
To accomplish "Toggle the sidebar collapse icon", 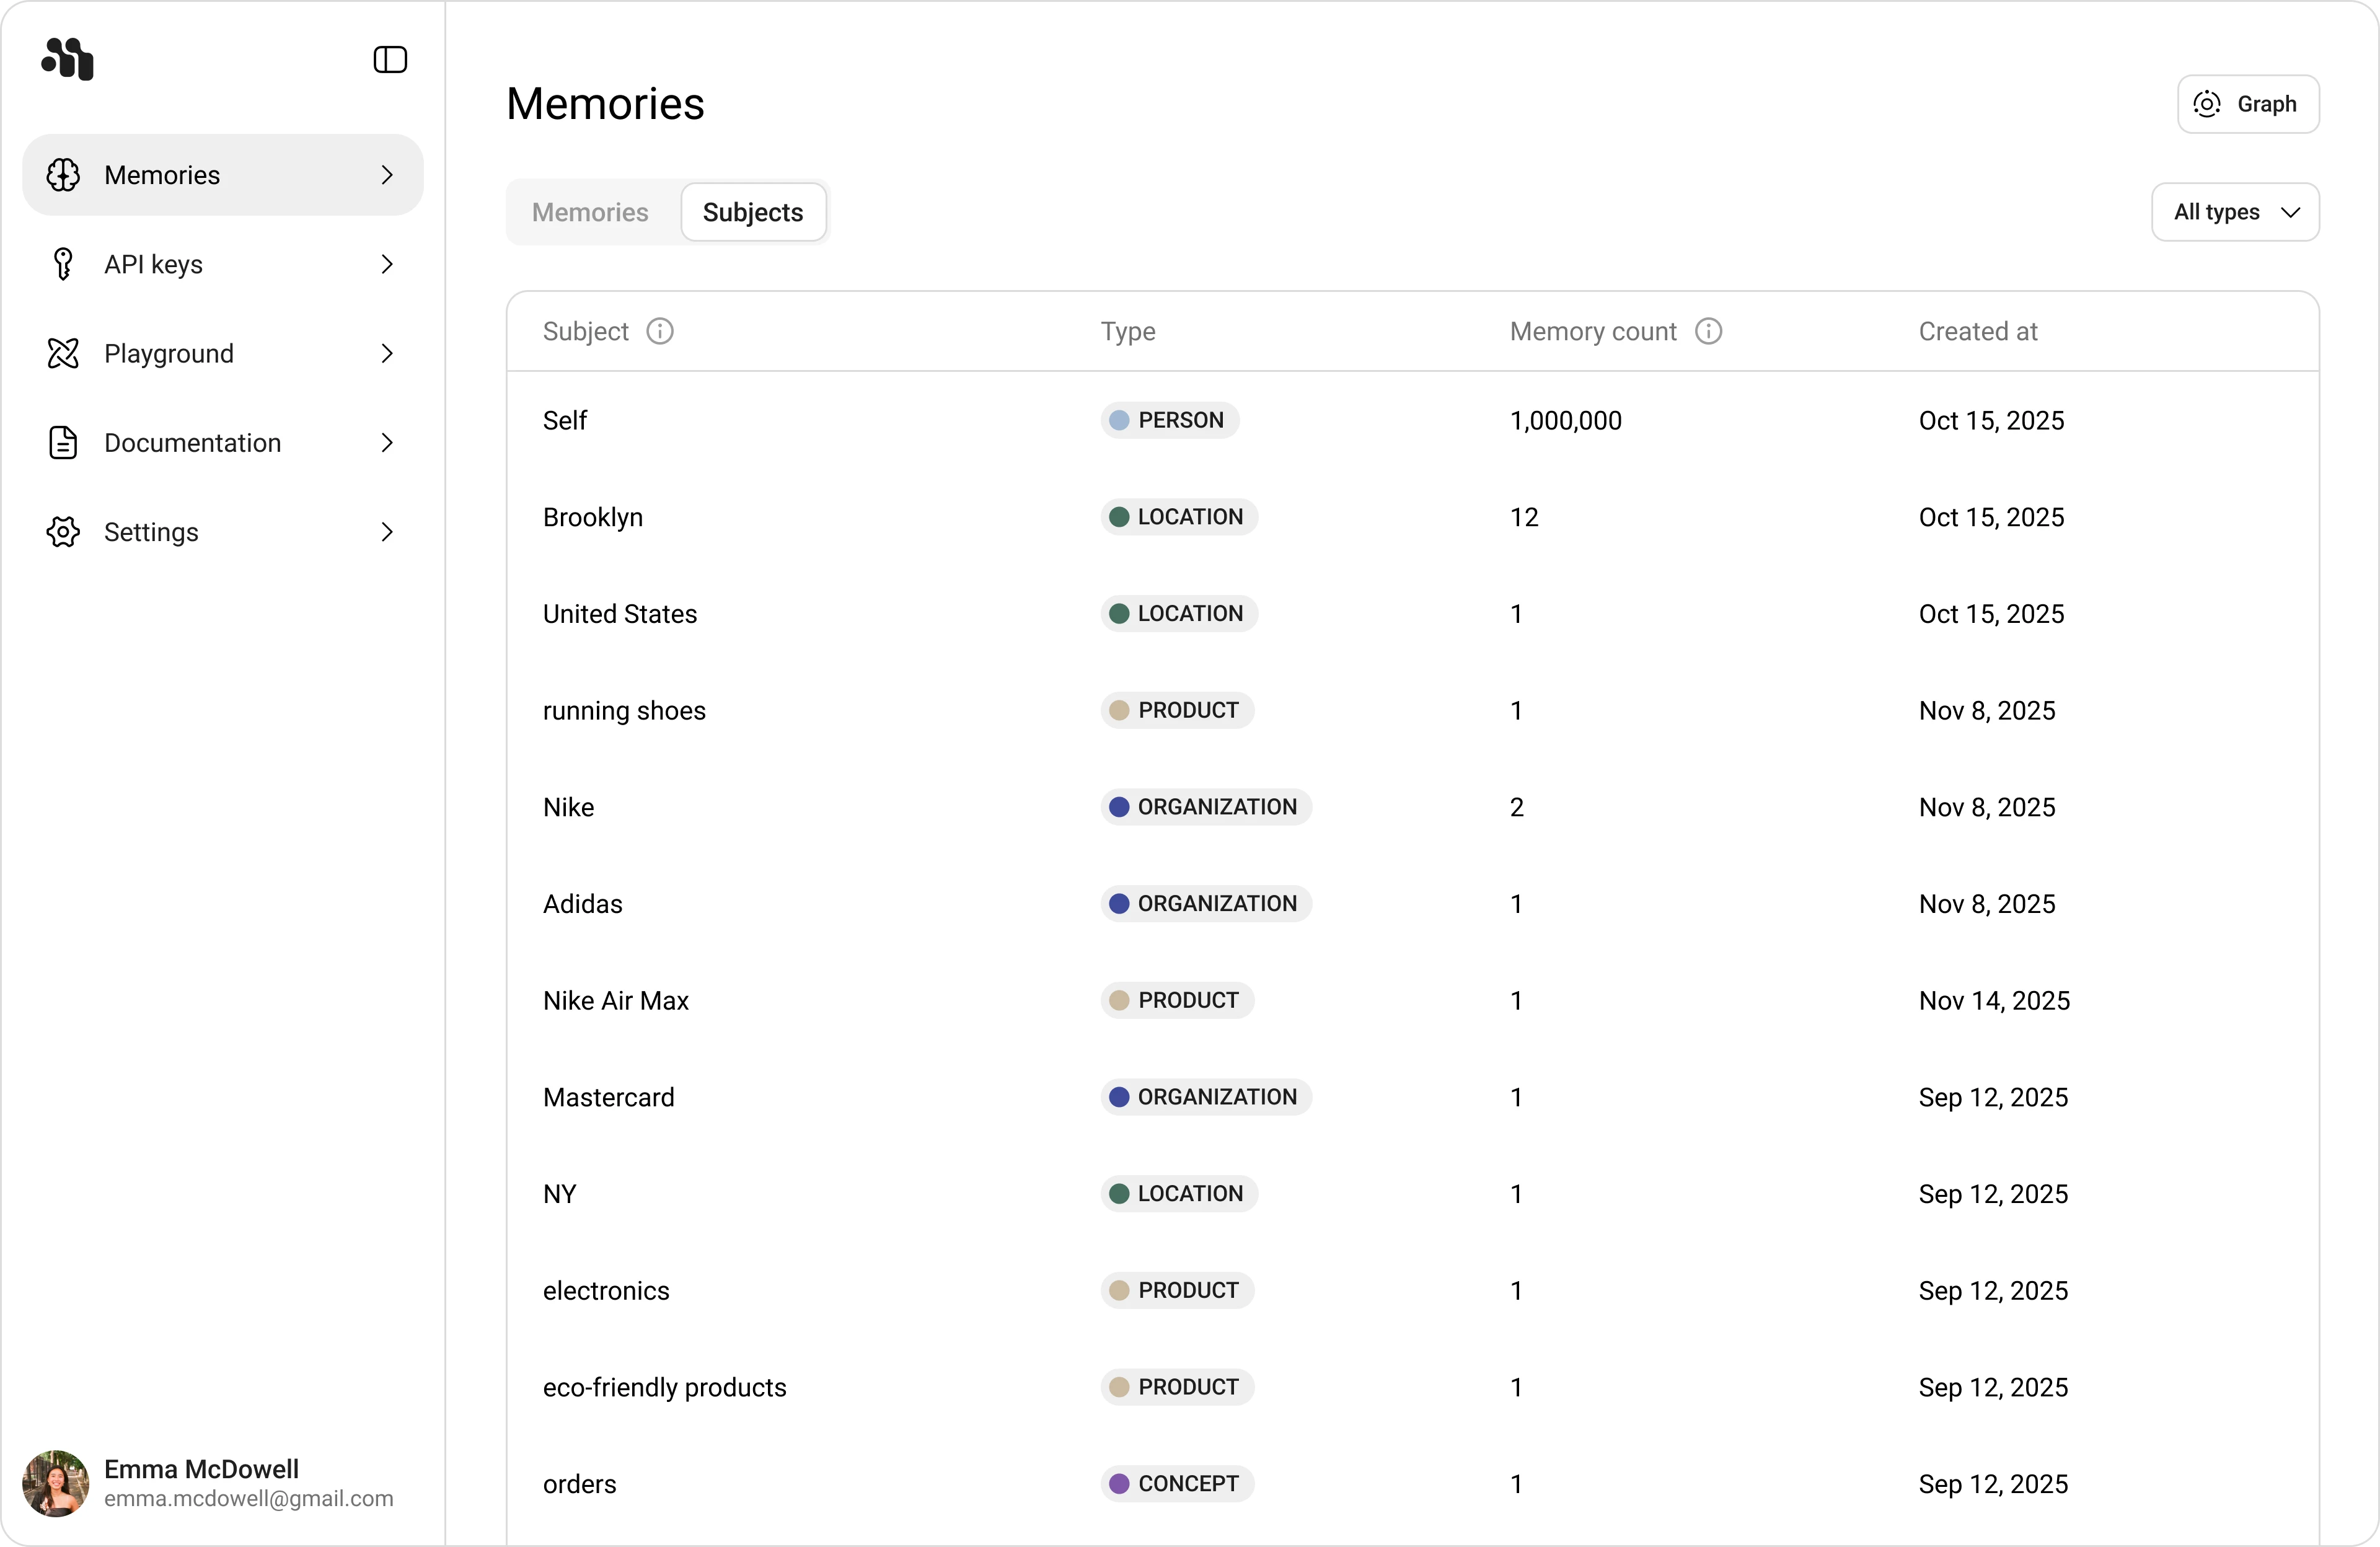I will point(390,60).
